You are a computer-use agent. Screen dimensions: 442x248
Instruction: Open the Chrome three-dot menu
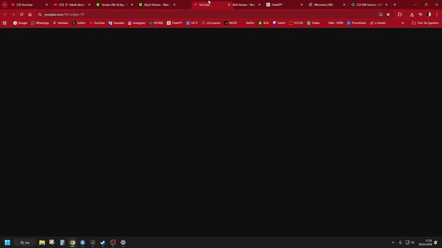click(437, 14)
